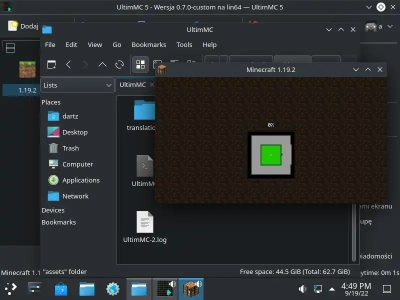The image size is (400, 300).
Task: Switch to UltimMC task on the taskbar
Action: [165, 289]
